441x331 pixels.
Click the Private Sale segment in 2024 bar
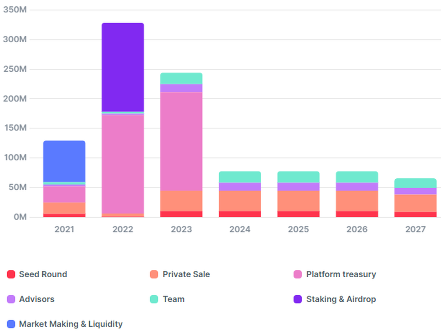(240, 201)
